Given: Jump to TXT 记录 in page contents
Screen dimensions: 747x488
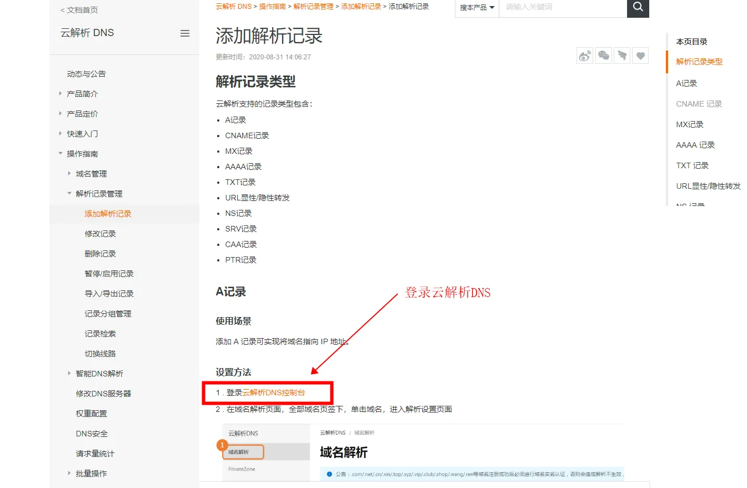Looking at the screenshot, I should 692,165.
